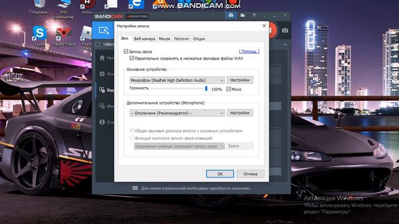This screenshot has height=224, width=399.
Task: Click Настройки beside the primary device
Action: (x=239, y=80)
